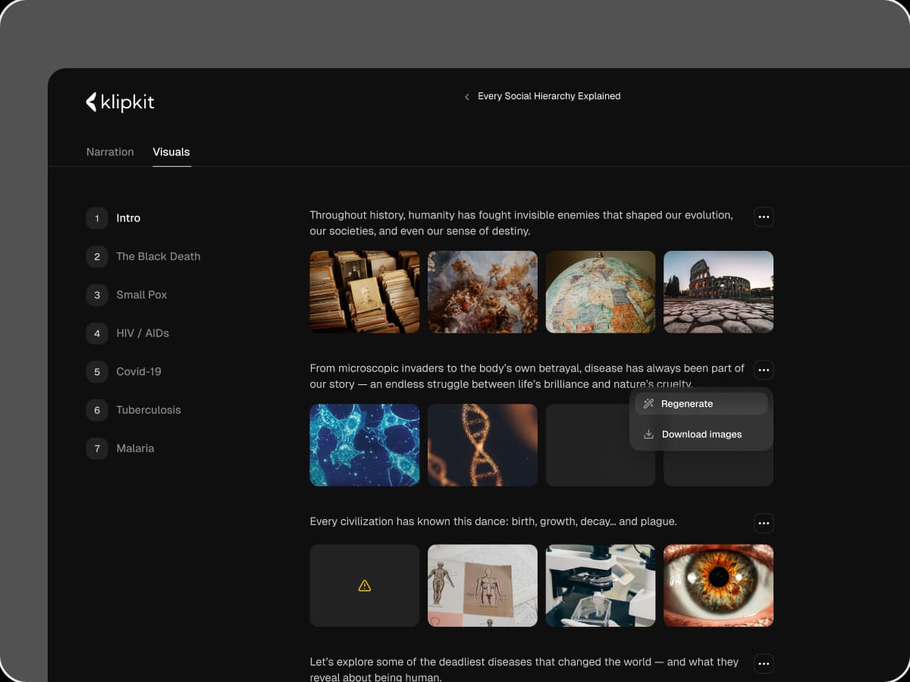The width and height of the screenshot is (910, 682).
Task: Select the Visuals tab
Action: (171, 152)
